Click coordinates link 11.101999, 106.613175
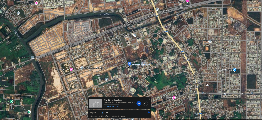 pyautogui.click(x=111, y=106)
